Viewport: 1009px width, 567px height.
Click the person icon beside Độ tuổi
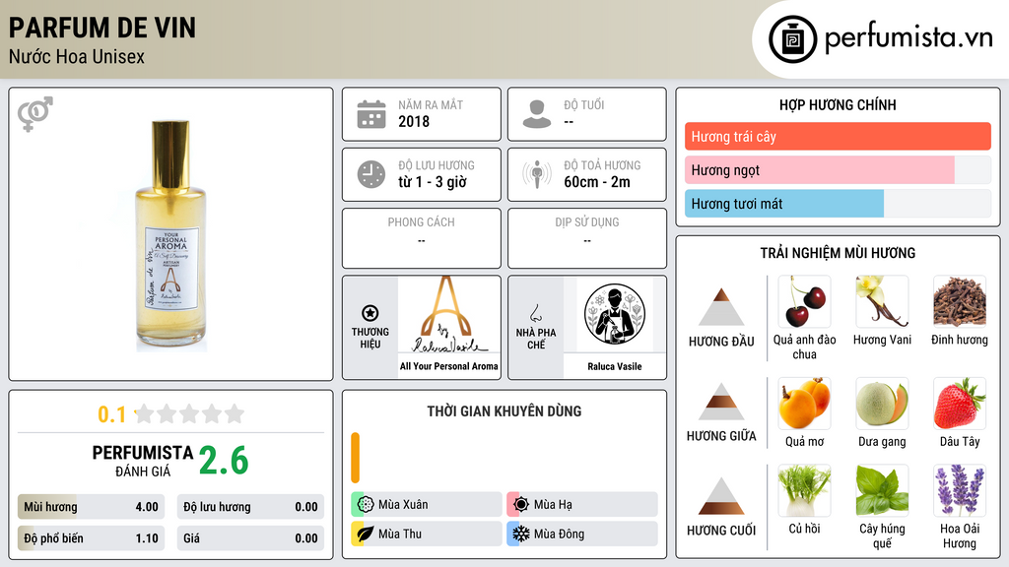coord(537,114)
